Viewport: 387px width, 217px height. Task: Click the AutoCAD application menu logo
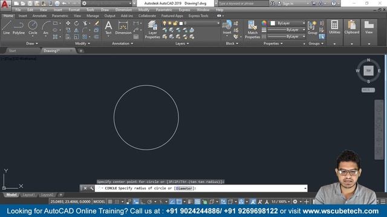[x=5, y=4]
